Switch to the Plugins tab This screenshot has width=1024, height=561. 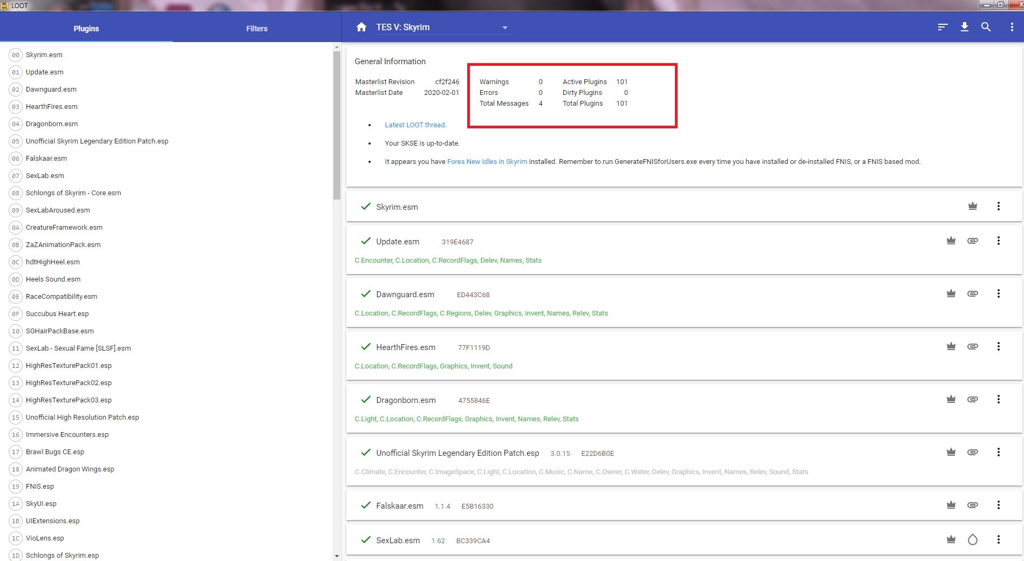pyautogui.click(x=86, y=29)
